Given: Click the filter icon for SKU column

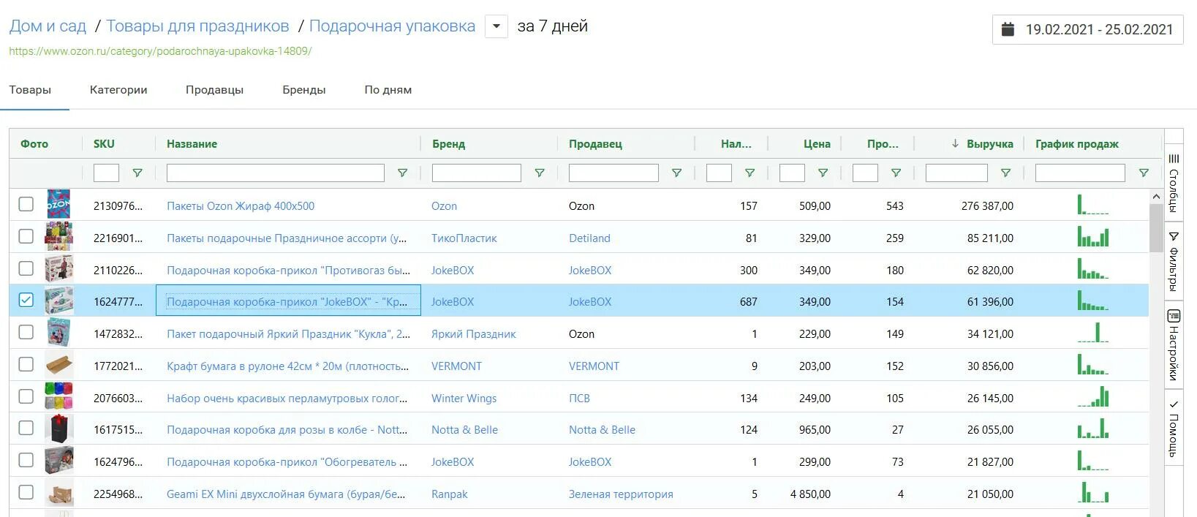Looking at the screenshot, I should [137, 173].
